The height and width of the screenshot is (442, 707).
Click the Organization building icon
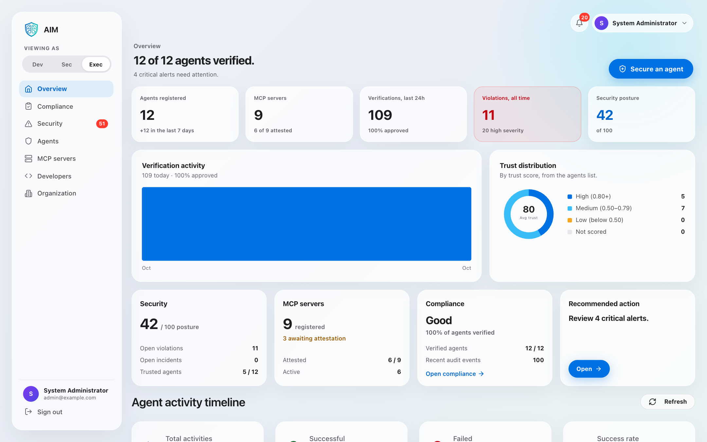pos(28,193)
